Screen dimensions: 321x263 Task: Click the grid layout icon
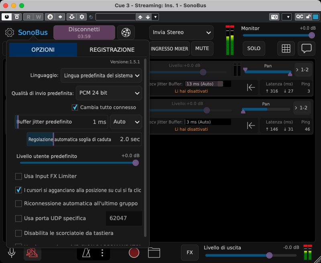click(286, 49)
